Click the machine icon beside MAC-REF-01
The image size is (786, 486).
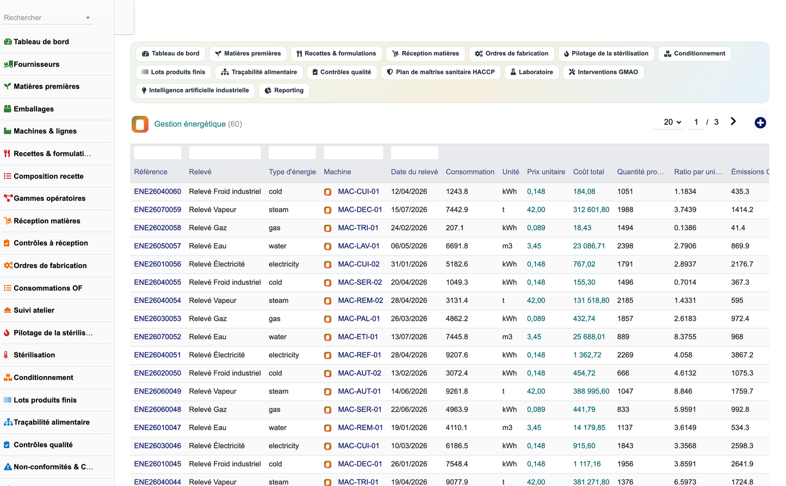pos(328,356)
